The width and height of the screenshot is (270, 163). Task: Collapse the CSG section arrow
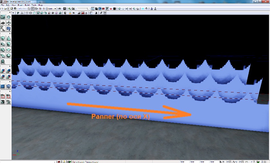10,66
